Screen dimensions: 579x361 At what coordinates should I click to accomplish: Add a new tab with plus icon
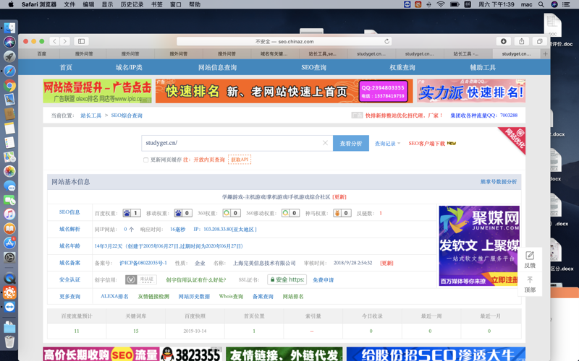[545, 53]
